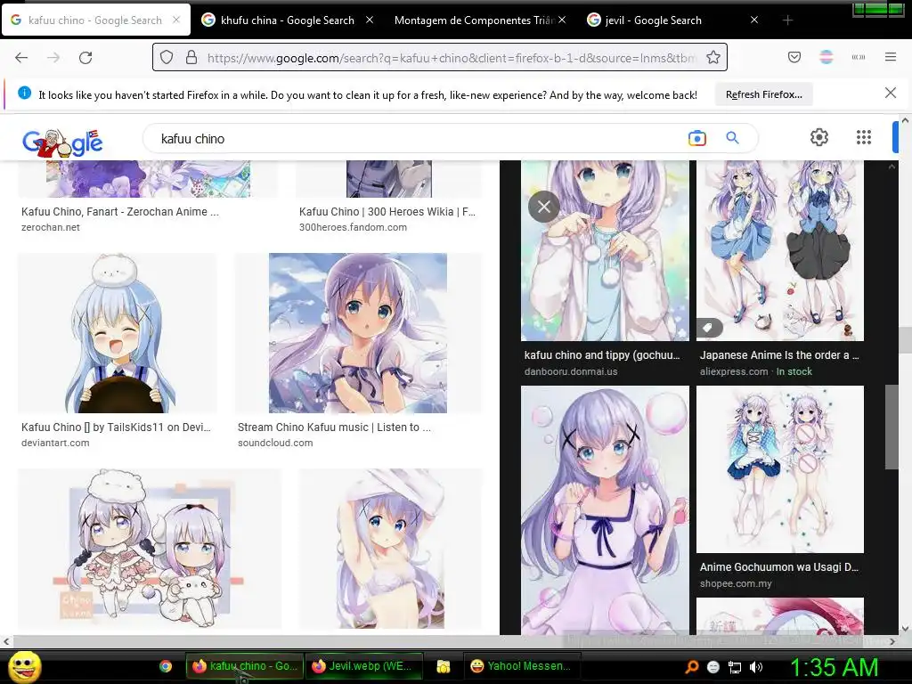This screenshot has width=912, height=684.
Task: Open the Google apps grid
Action: (x=864, y=137)
